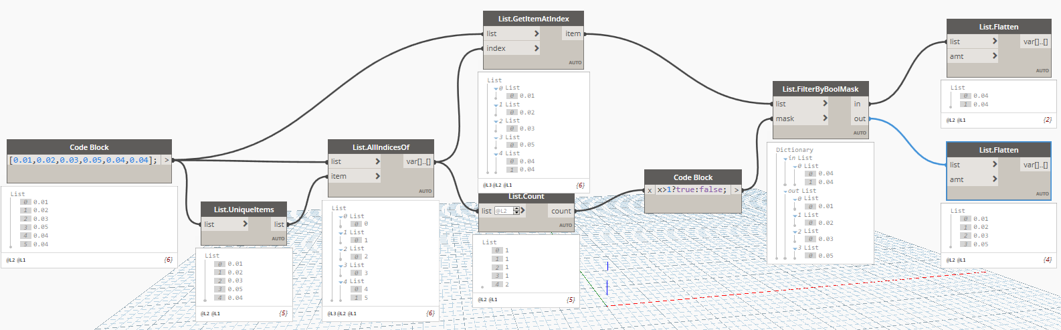
Task: Click @L3 level label in AllIndicesOf preview
Action: (332, 313)
